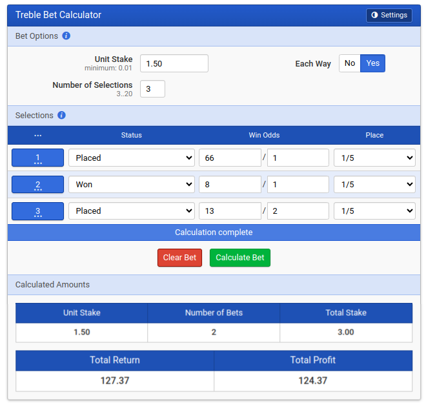The width and height of the screenshot is (426, 403).
Task: Click the Total Return value 127.37
Action: (115, 380)
